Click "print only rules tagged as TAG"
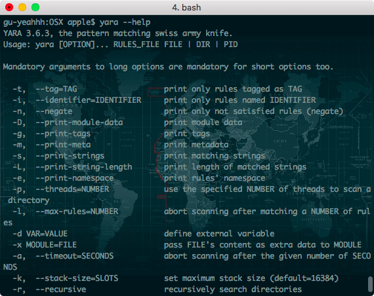Screen dimensions: 374x296 pyautogui.click(x=233, y=89)
